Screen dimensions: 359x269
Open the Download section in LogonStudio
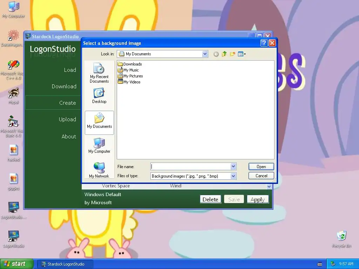point(64,87)
